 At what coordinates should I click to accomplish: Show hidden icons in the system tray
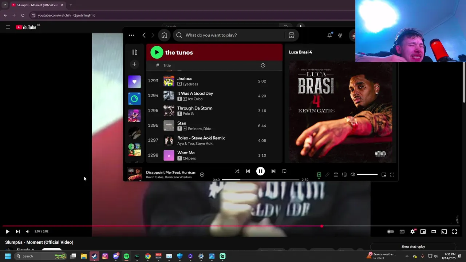tap(407, 256)
